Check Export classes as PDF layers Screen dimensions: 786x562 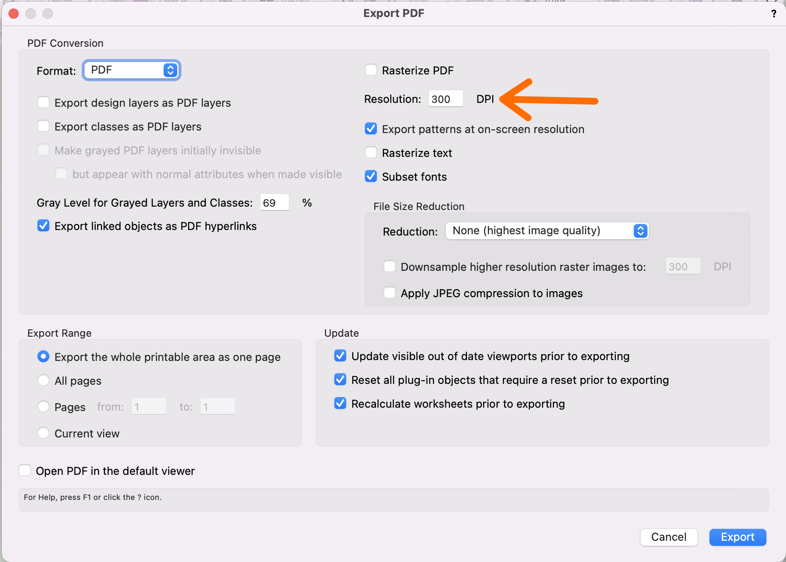point(43,126)
